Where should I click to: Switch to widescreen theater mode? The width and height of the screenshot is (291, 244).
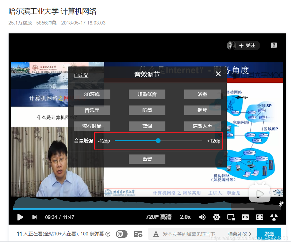click(245, 217)
